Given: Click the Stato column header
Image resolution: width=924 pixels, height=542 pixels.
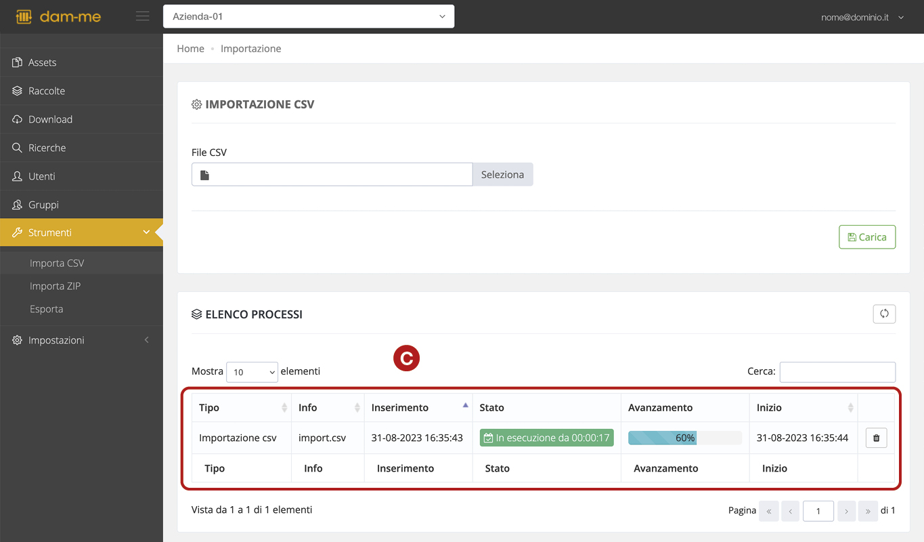Looking at the screenshot, I should click(547, 408).
